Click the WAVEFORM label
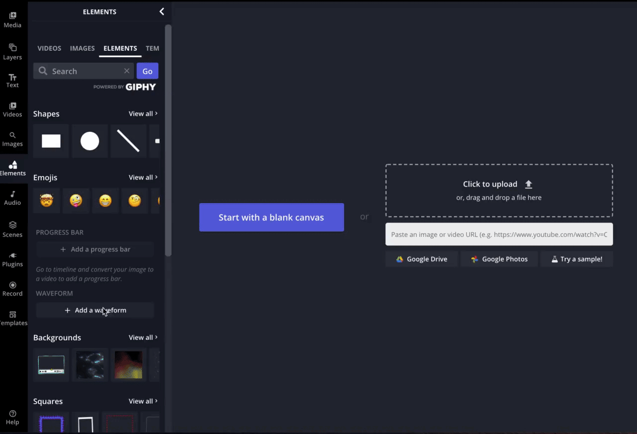Viewport: 637px width, 434px height. pyautogui.click(x=54, y=294)
